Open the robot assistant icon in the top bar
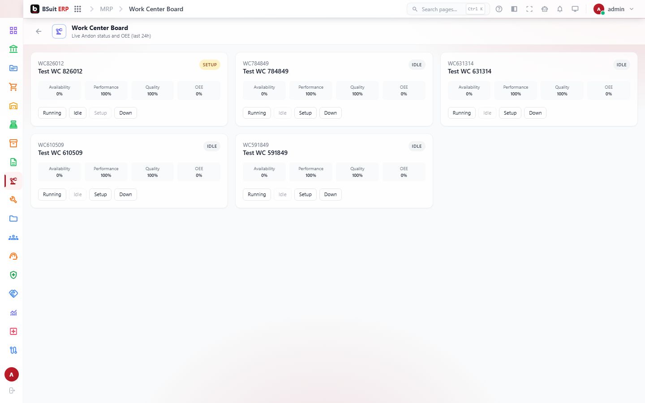645x403 pixels. (x=545, y=9)
